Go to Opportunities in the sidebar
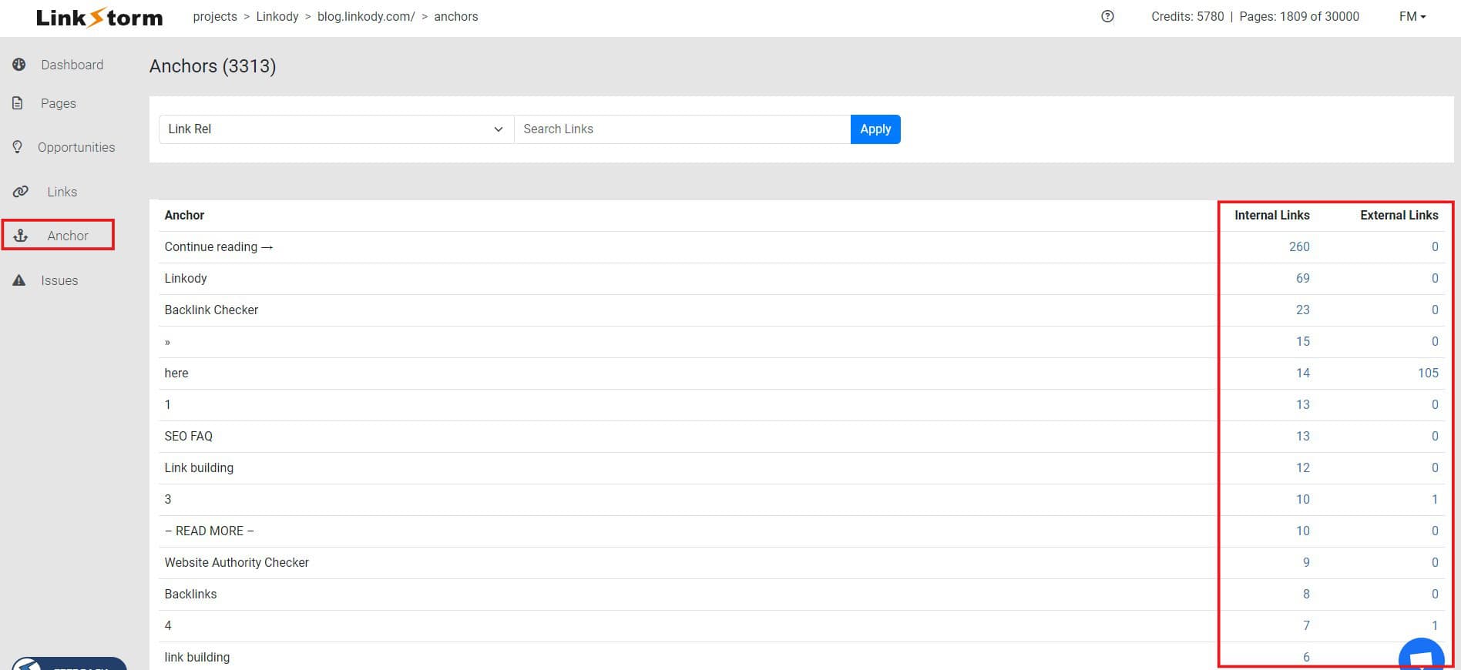Image resolution: width=1461 pixels, height=670 pixels. tap(76, 147)
